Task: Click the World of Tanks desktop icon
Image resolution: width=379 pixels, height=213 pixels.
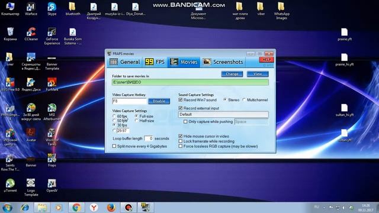Action: coord(52,137)
